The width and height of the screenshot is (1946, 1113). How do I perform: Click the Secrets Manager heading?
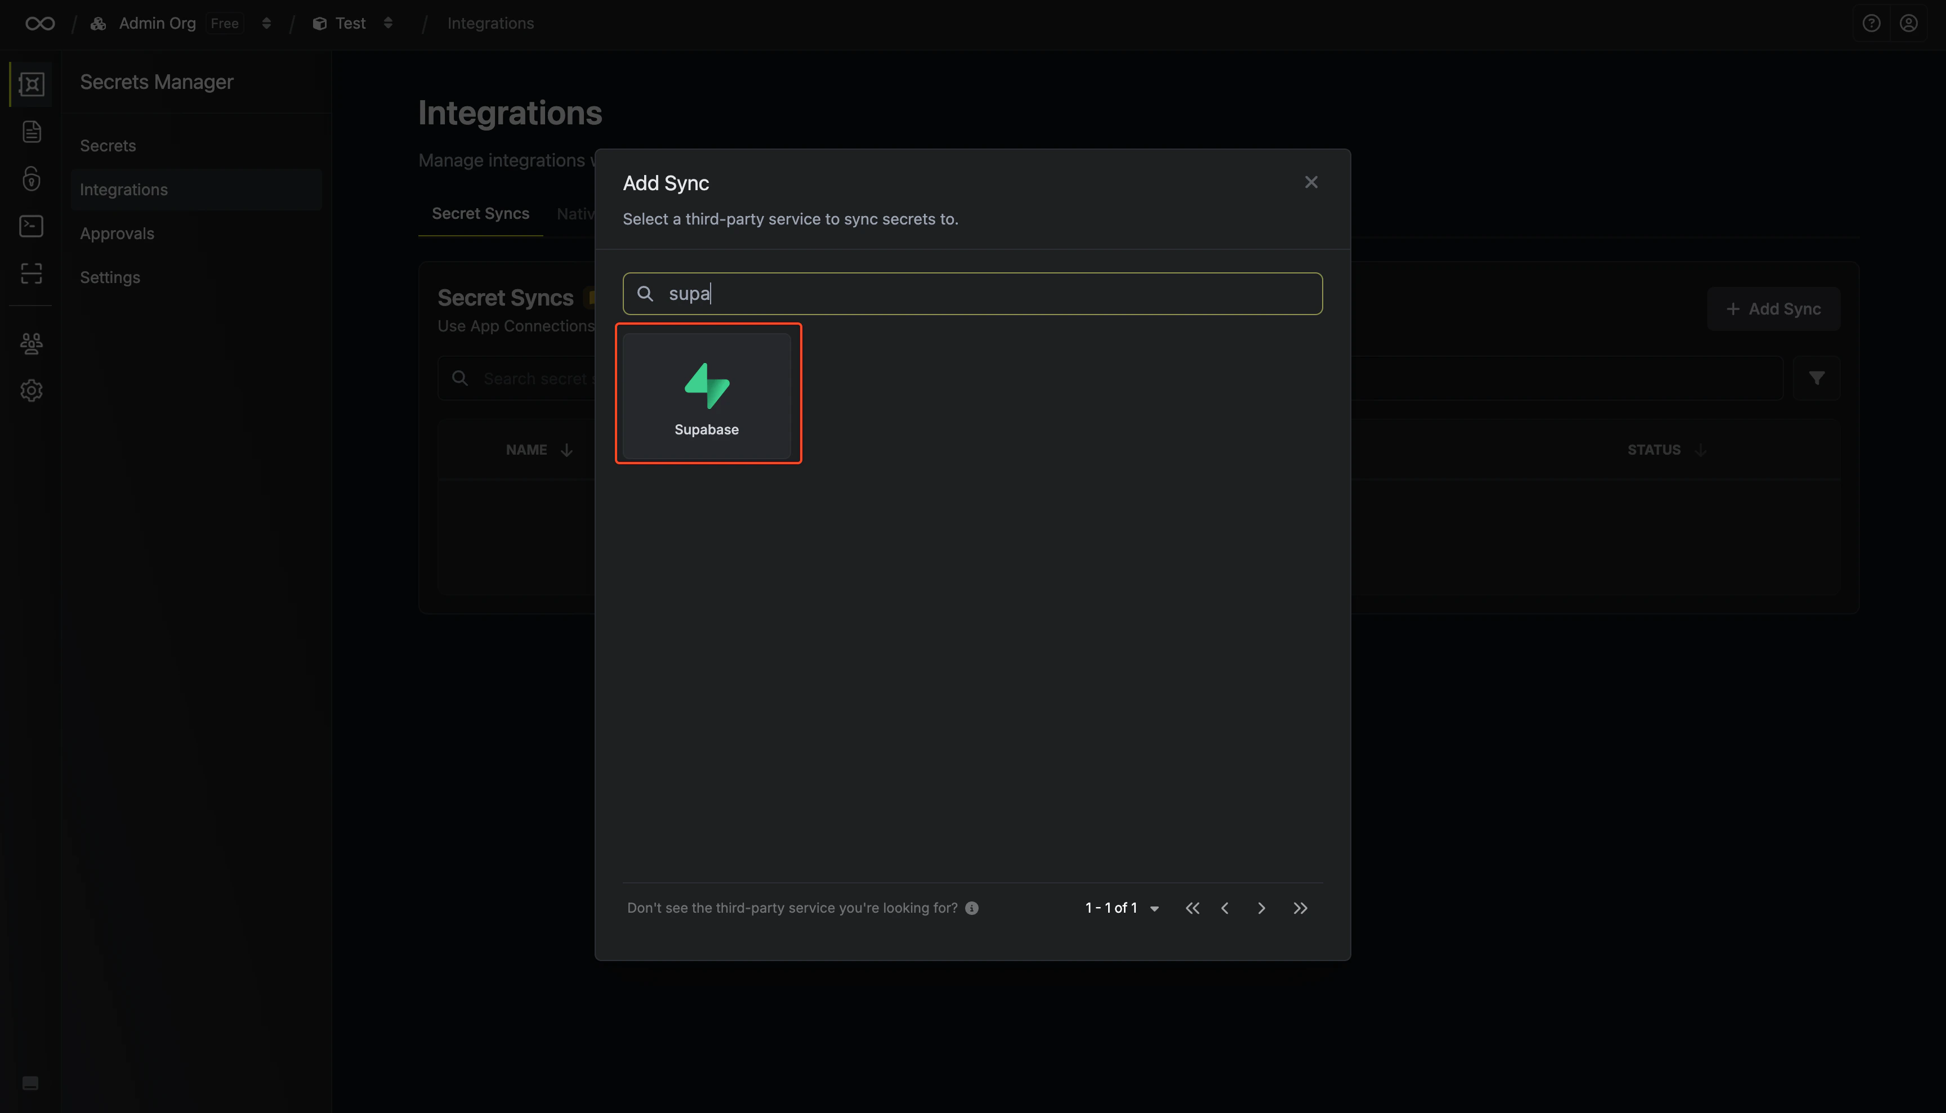pyautogui.click(x=157, y=82)
